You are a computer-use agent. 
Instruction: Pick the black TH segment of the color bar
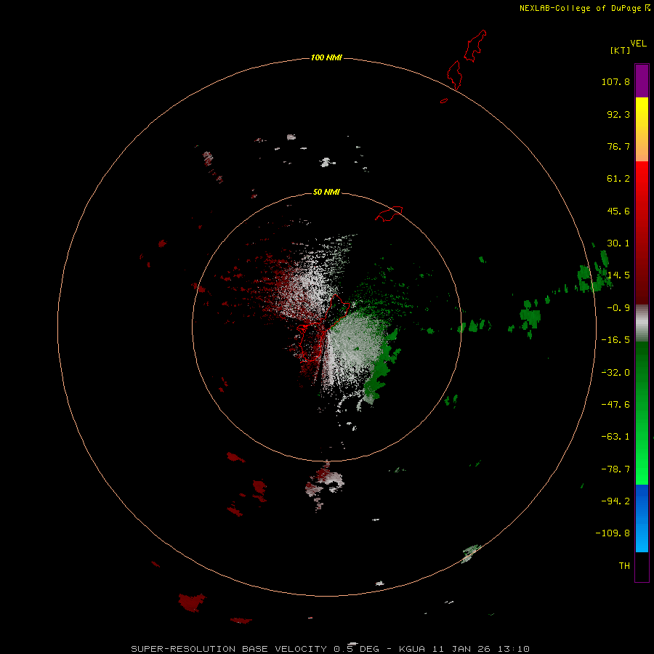coord(642,567)
